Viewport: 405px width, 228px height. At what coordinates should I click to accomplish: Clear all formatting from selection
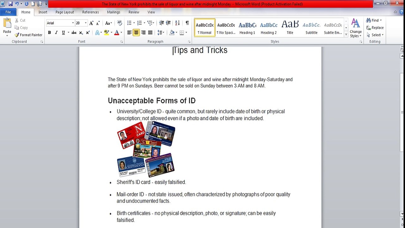point(119,23)
